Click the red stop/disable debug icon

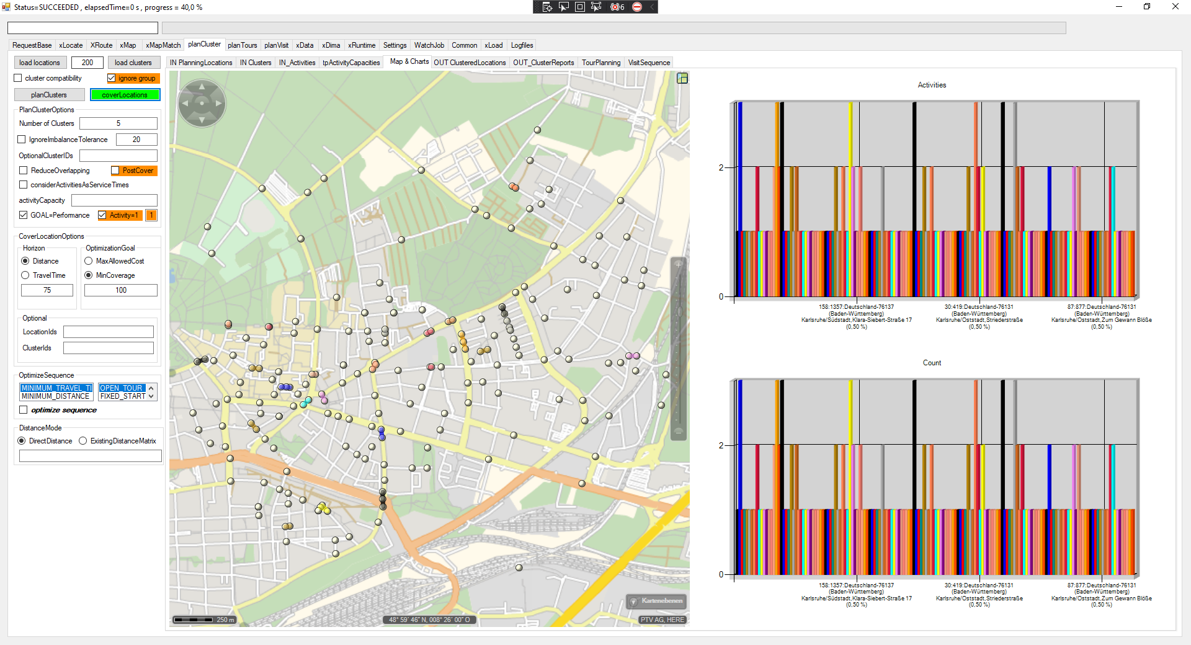point(637,7)
